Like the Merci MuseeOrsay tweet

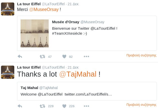tap(64, 57)
